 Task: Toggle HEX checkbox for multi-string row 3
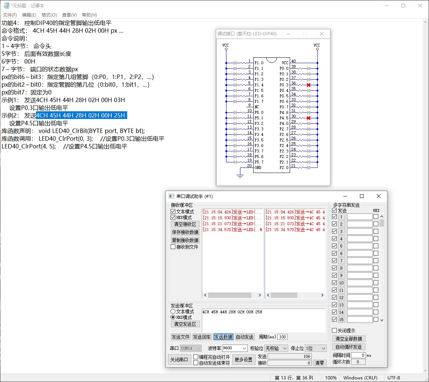click(x=376, y=231)
